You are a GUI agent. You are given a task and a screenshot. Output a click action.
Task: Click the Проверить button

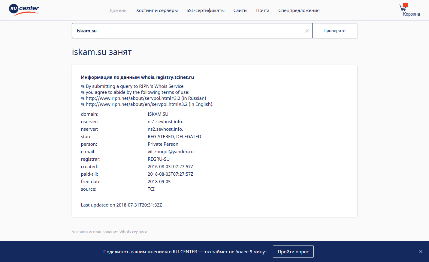point(334,31)
